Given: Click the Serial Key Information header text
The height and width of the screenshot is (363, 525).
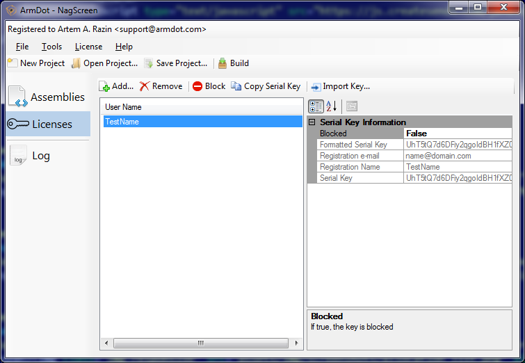Looking at the screenshot, I should coord(363,122).
